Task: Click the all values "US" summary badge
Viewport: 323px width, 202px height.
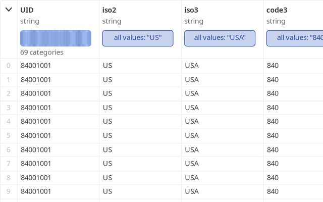Action: click(138, 38)
